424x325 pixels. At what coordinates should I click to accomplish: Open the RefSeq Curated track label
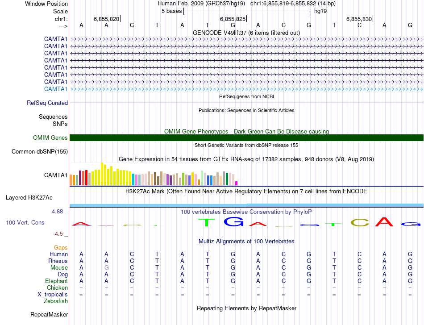[47, 103]
